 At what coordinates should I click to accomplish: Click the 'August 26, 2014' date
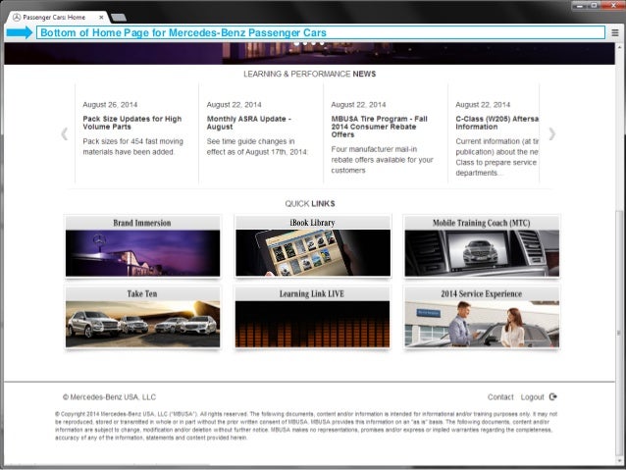(110, 105)
